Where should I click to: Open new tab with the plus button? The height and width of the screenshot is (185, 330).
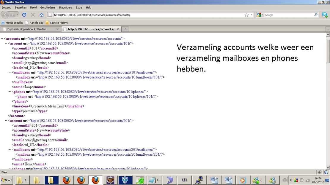point(125,29)
